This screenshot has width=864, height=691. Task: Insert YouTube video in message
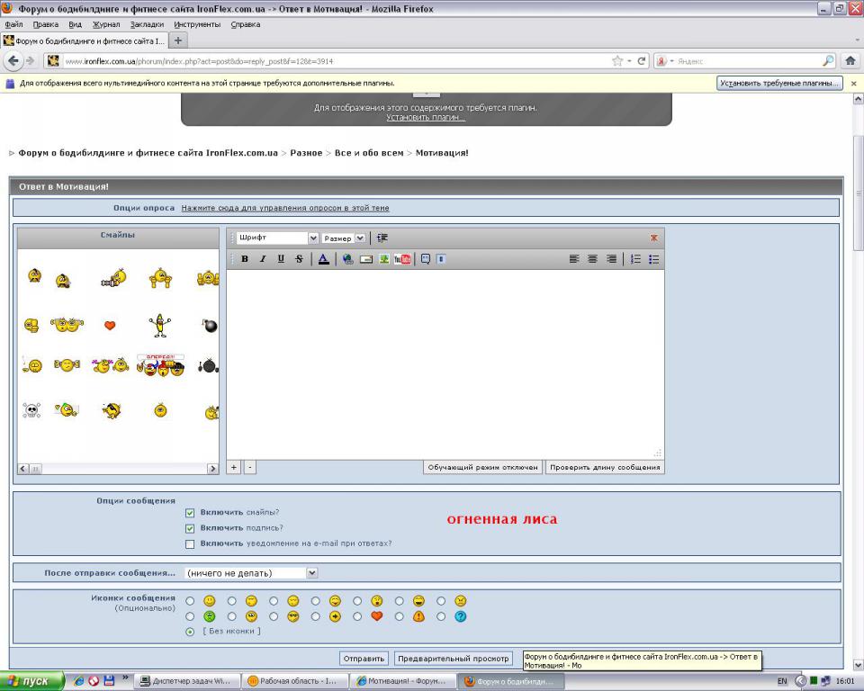tap(402, 259)
